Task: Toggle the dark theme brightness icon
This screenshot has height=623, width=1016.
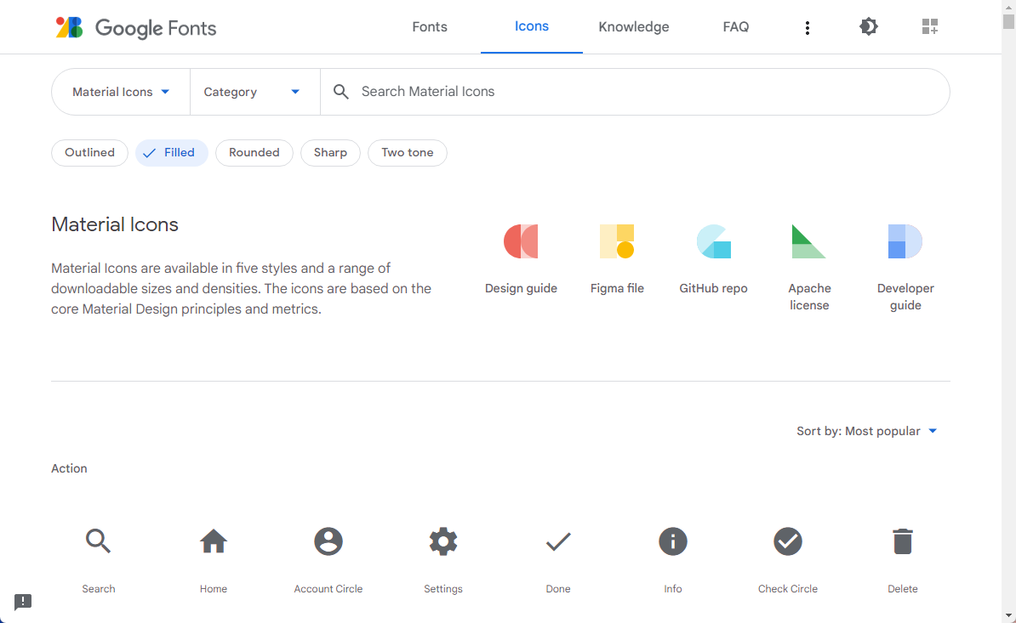Action: point(868,26)
